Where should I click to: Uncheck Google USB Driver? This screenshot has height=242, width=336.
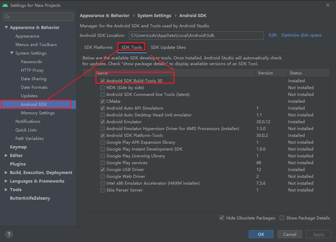coord(103,170)
